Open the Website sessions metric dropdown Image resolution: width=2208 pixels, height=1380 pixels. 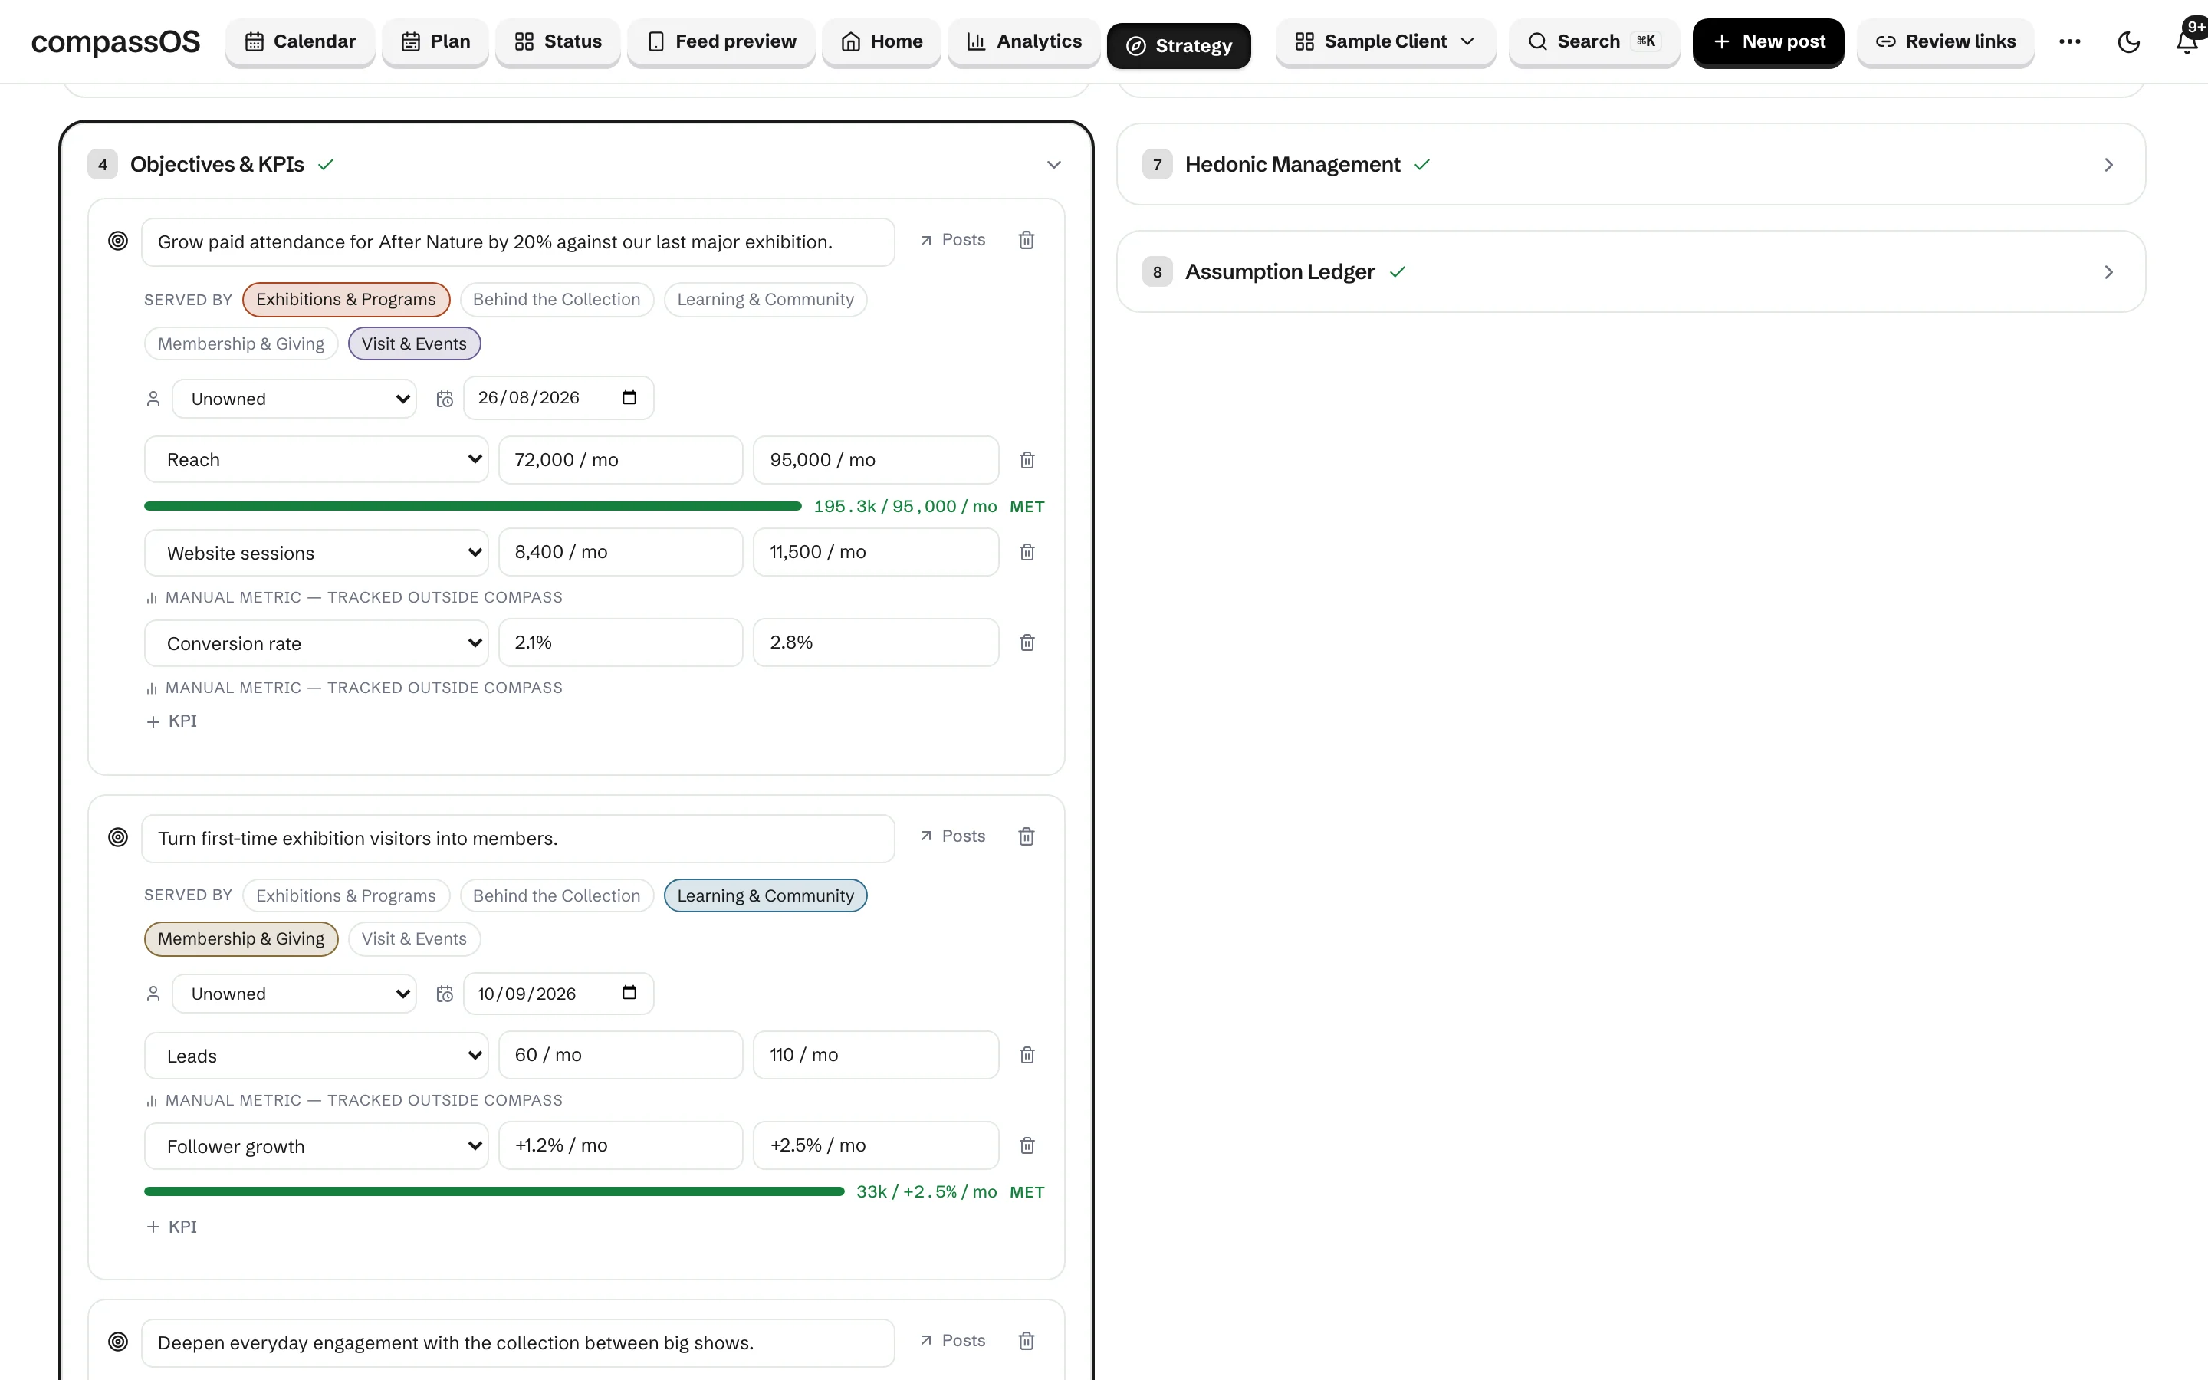tap(317, 553)
